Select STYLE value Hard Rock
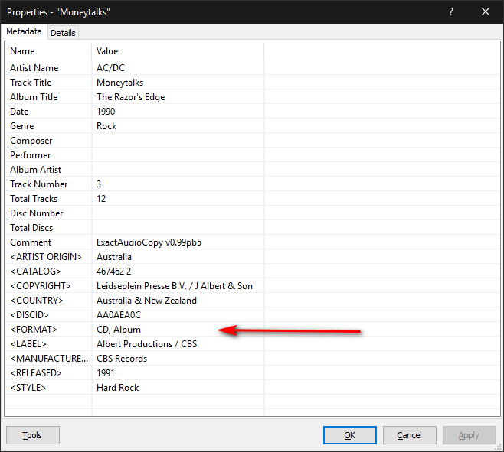 click(x=118, y=388)
